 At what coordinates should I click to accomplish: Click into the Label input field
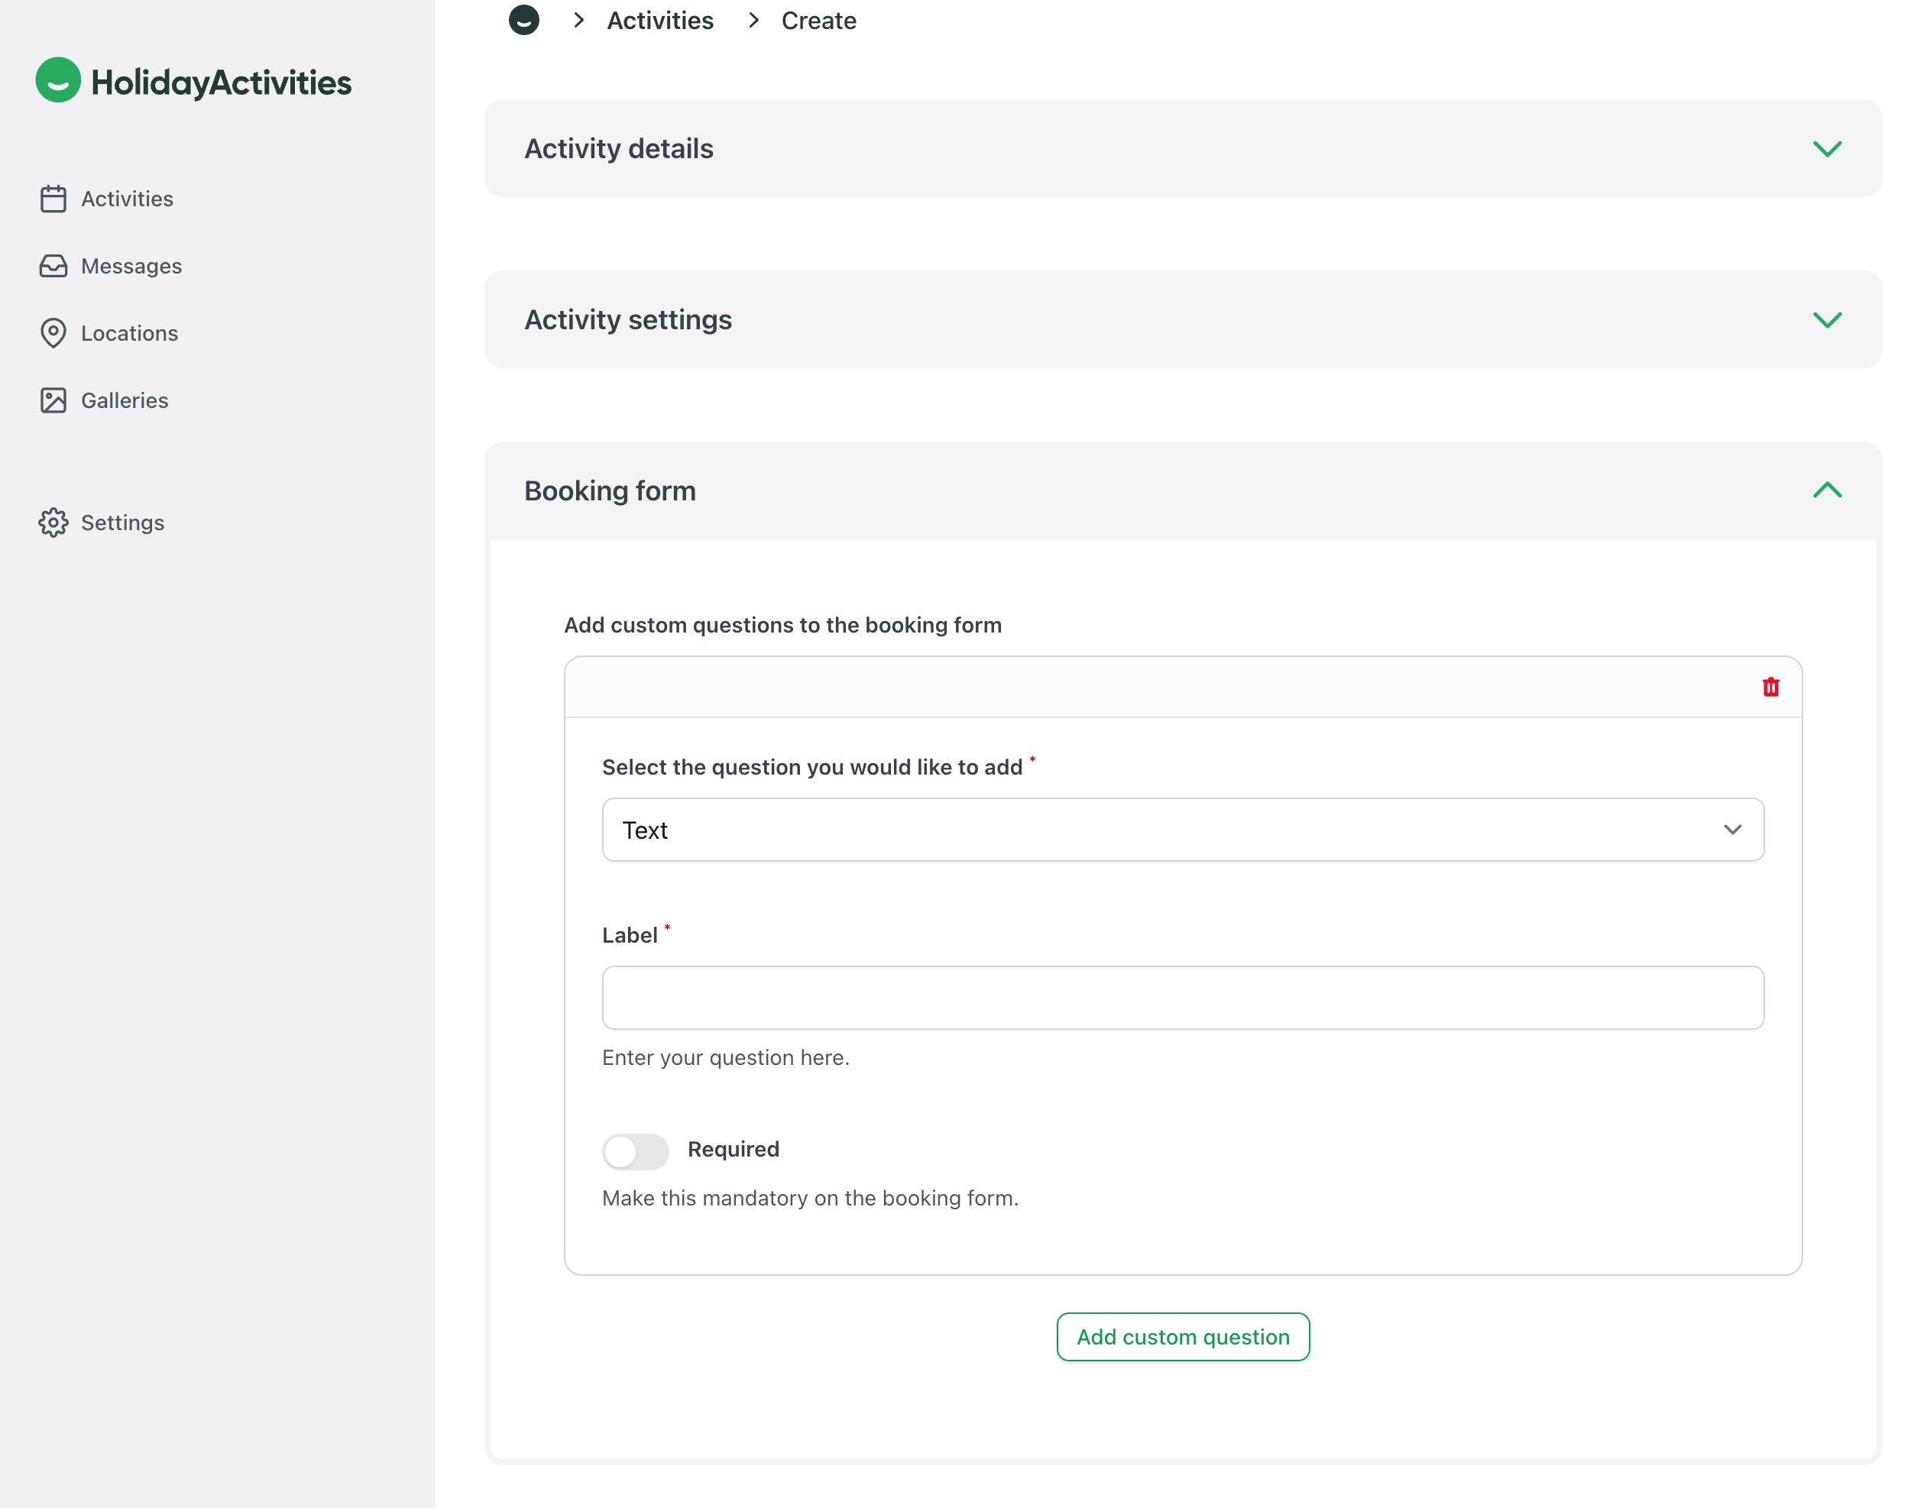tap(1183, 998)
